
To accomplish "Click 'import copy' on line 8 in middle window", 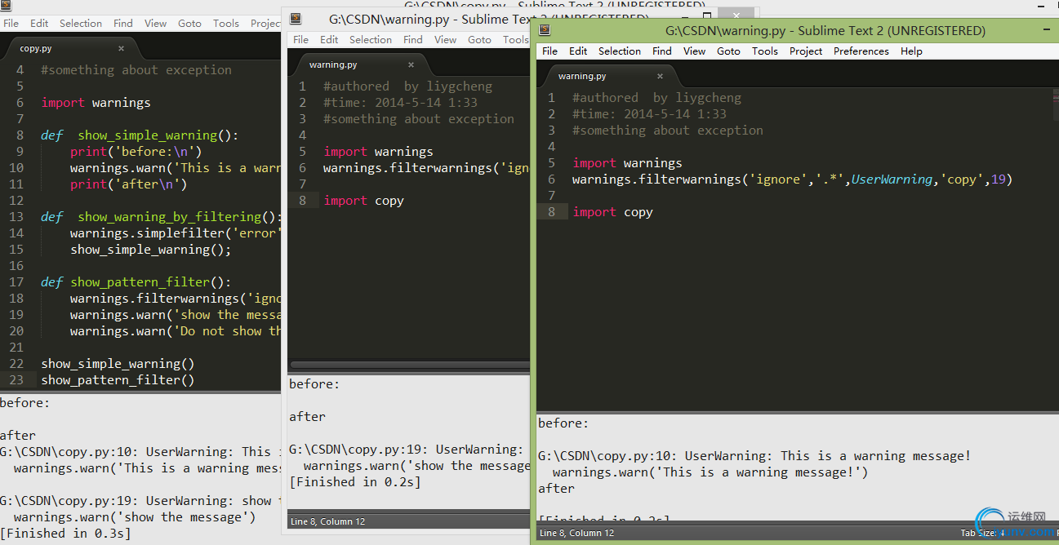I will click(x=363, y=201).
